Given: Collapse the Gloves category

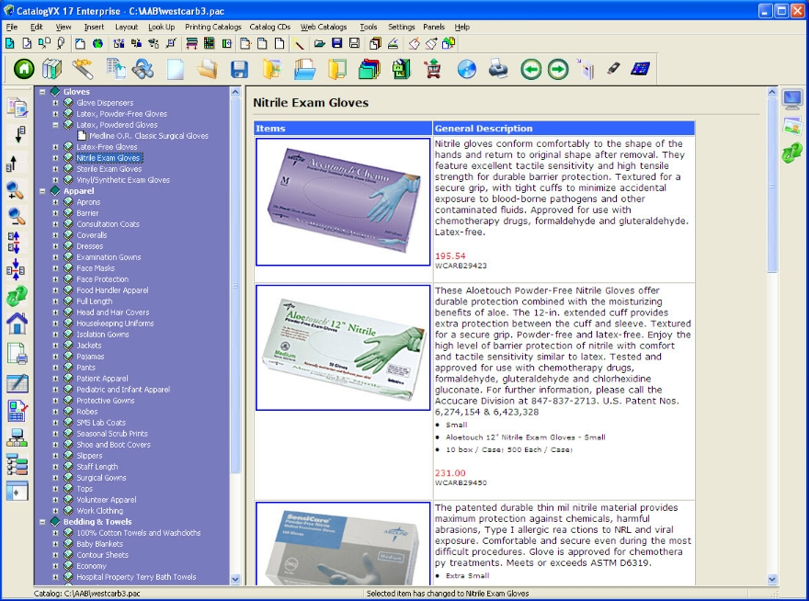Looking at the screenshot, I should pyautogui.click(x=42, y=92).
